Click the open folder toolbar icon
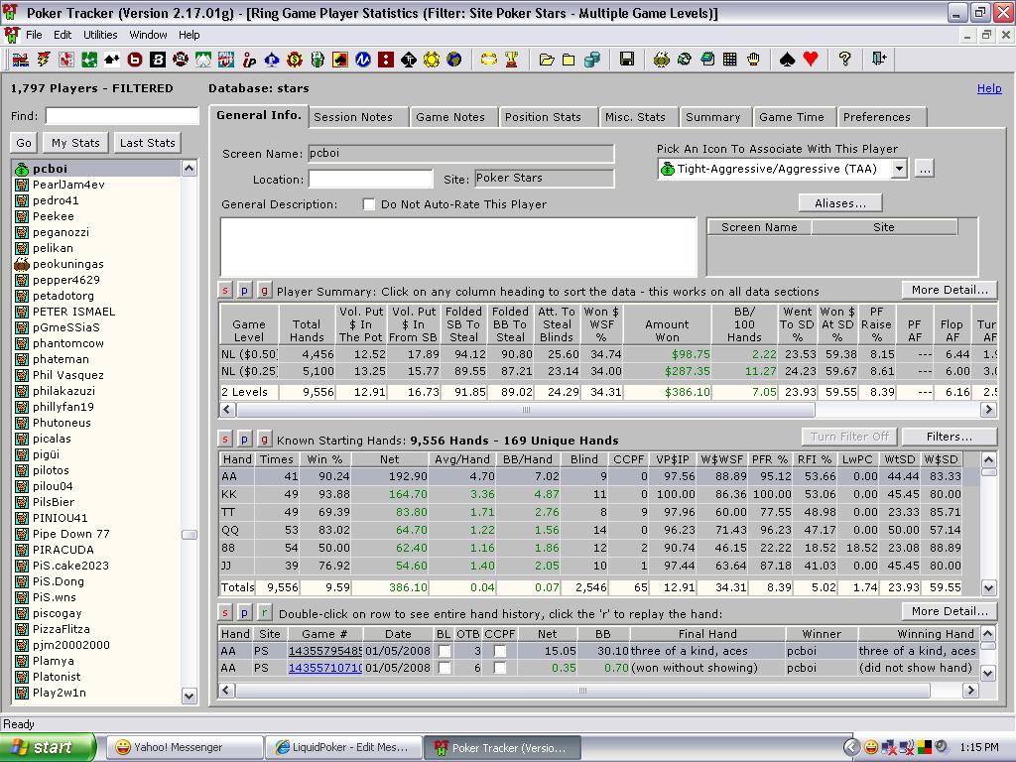The image size is (1016, 762). click(x=547, y=60)
